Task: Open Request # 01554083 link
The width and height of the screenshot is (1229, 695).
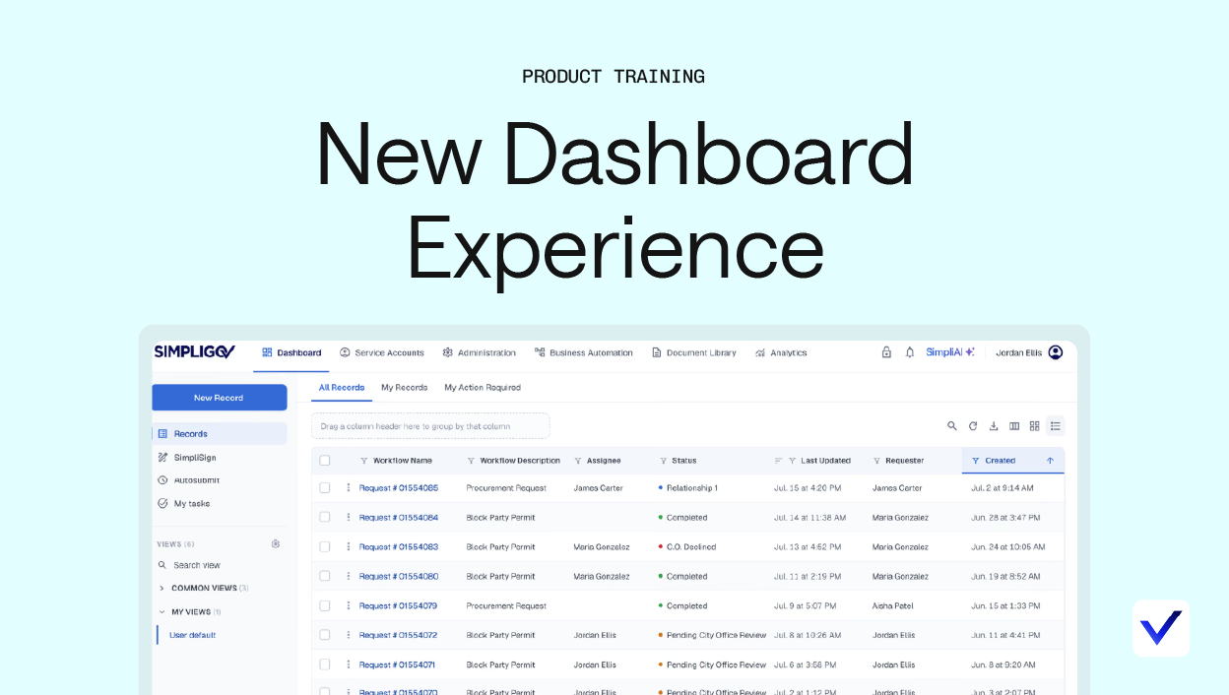Action: (399, 547)
